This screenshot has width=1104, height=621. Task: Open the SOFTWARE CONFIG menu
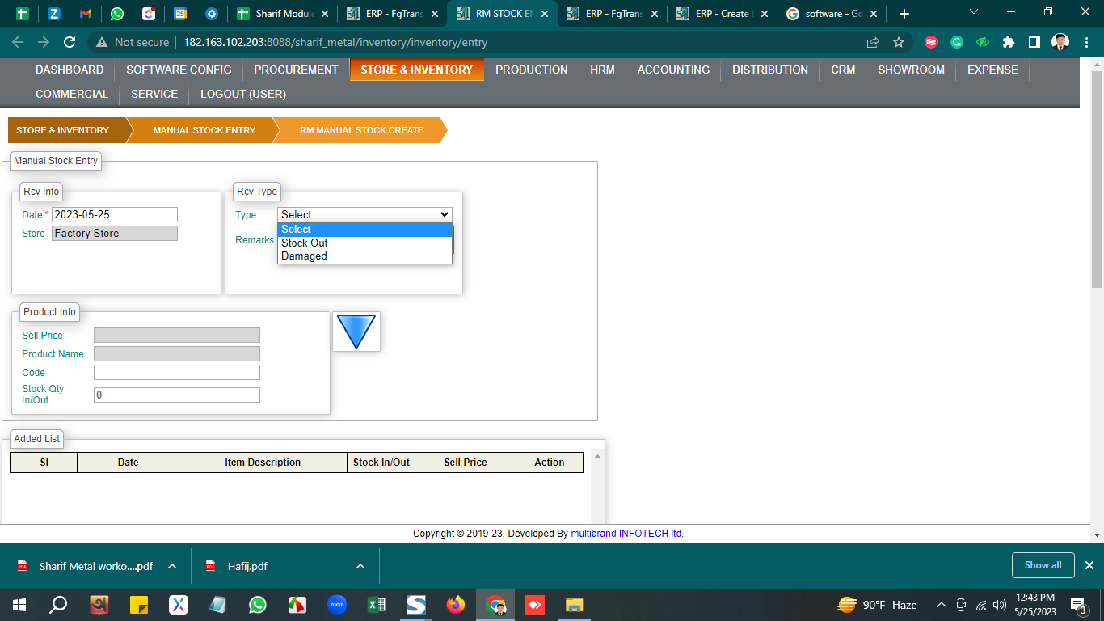click(179, 70)
